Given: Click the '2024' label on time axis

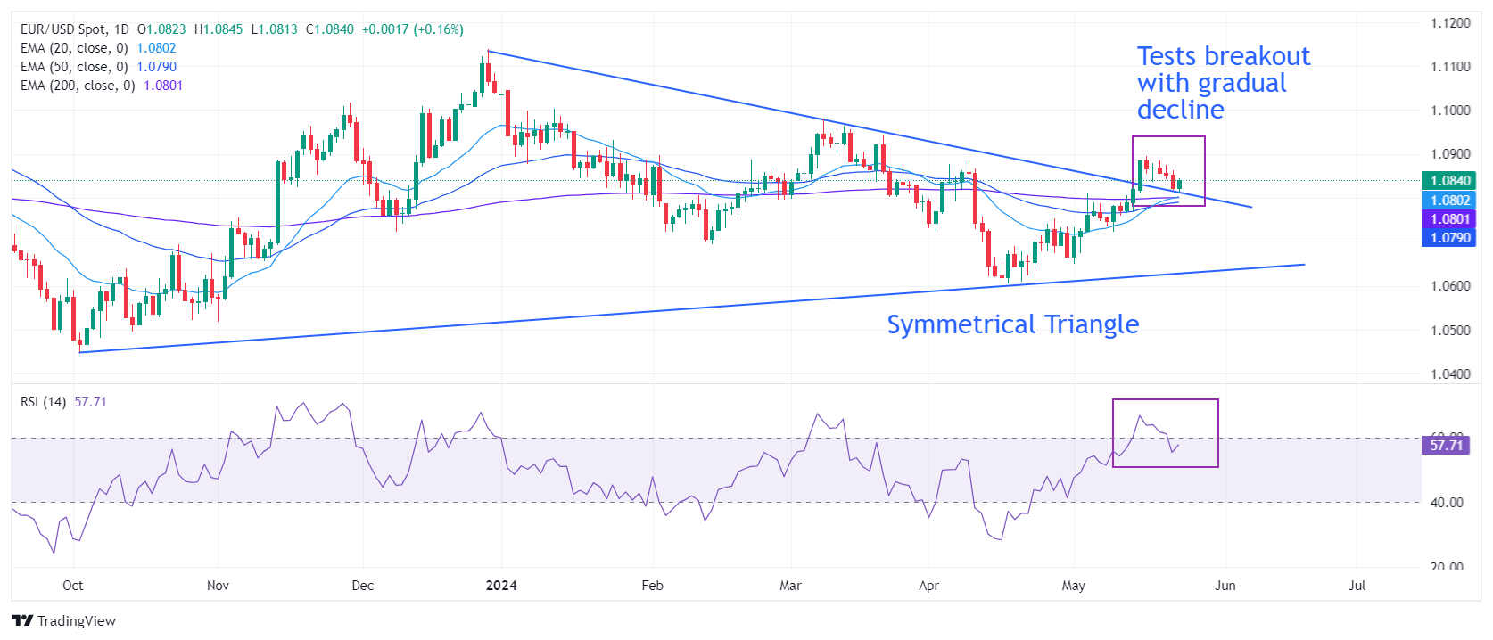Looking at the screenshot, I should point(501,586).
